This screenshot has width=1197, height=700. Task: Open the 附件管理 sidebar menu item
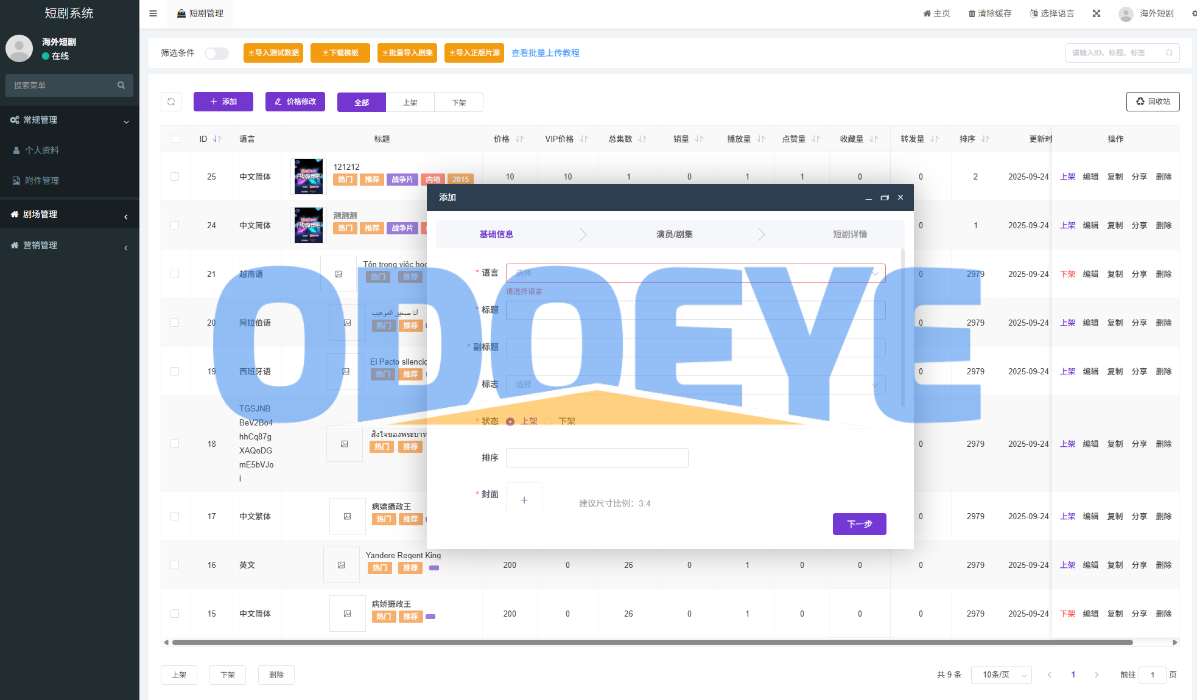[x=42, y=181]
